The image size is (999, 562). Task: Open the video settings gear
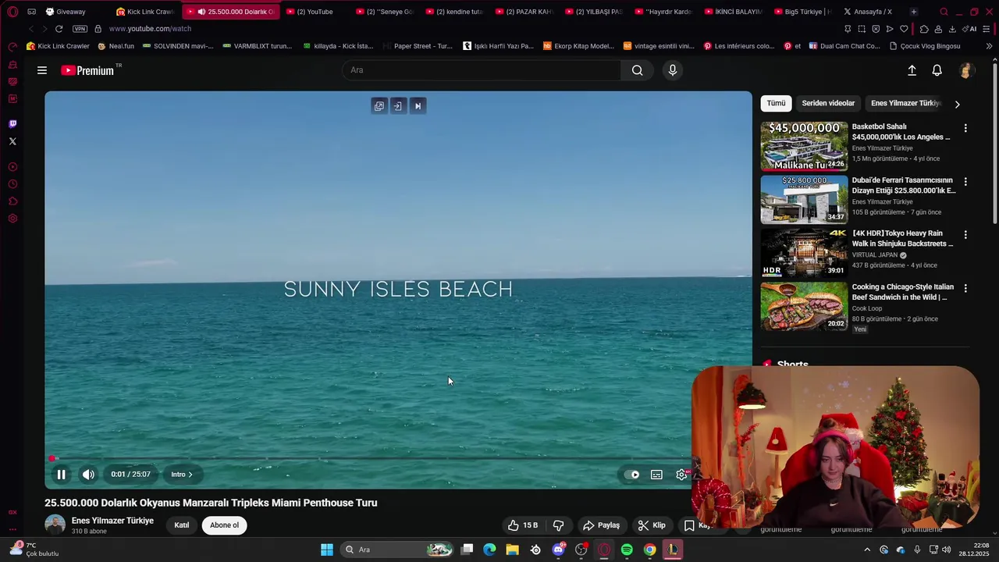[681, 475]
